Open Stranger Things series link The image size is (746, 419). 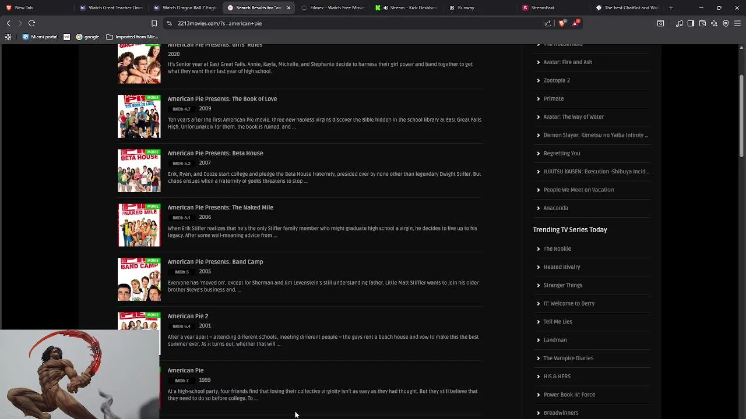click(x=563, y=285)
